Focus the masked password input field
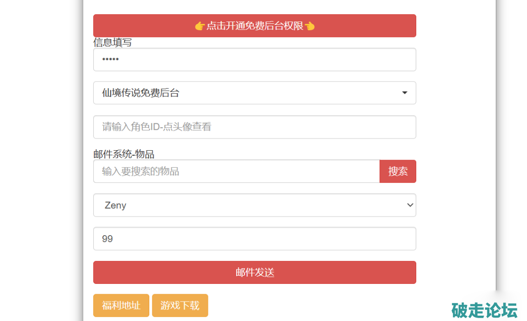The width and height of the screenshot is (527, 321). (x=254, y=60)
